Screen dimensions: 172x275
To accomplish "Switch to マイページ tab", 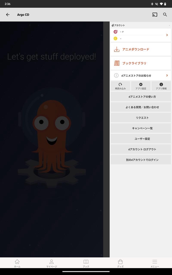I will [52, 263].
